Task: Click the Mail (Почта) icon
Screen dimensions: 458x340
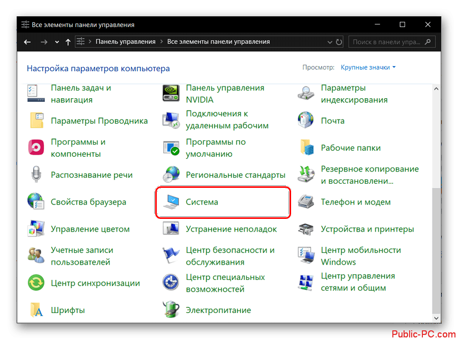Action: [x=306, y=121]
